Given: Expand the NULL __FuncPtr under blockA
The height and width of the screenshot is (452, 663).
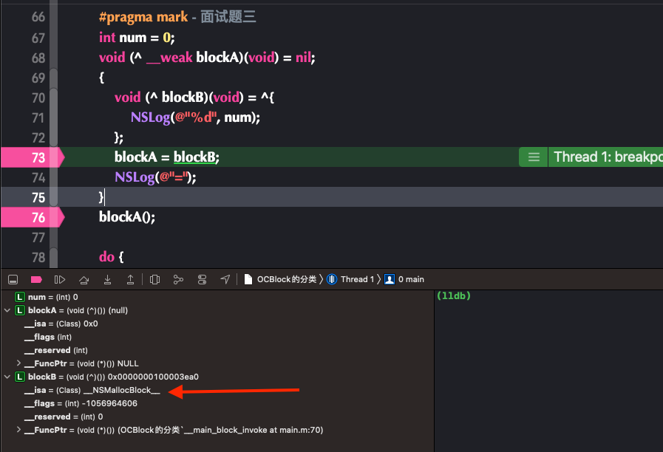Looking at the screenshot, I should pos(18,363).
